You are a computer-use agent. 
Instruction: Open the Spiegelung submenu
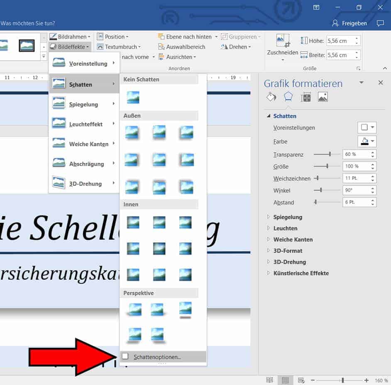coord(84,104)
